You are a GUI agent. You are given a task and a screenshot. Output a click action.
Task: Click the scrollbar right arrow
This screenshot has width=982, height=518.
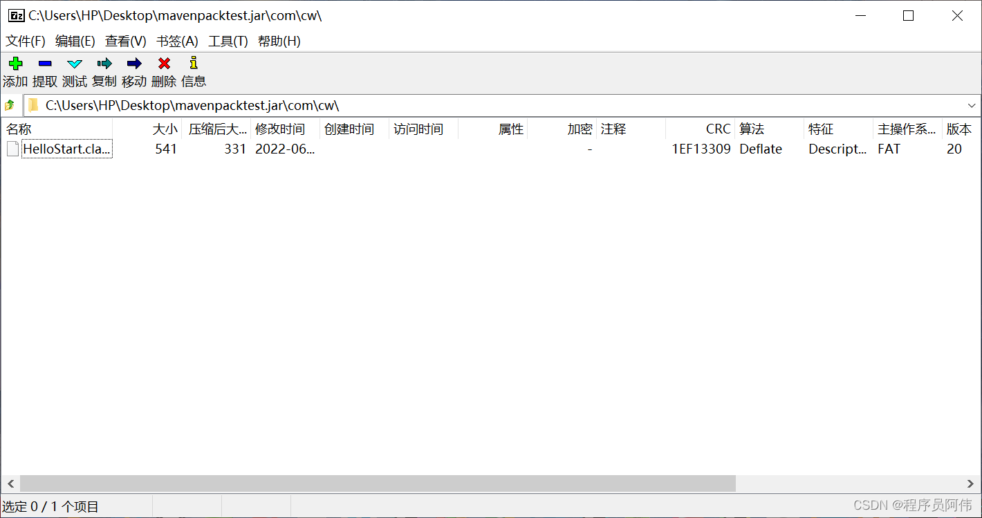971,483
